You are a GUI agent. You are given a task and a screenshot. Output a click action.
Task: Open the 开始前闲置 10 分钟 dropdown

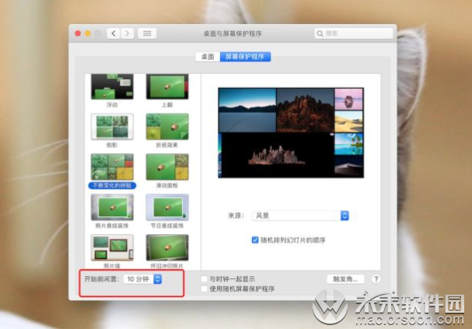142,279
